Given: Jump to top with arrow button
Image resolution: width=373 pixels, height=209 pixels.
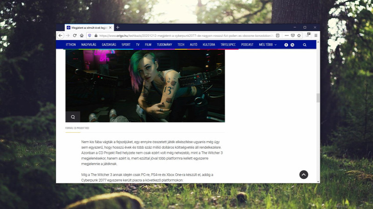Looking at the screenshot, I should [304, 175].
